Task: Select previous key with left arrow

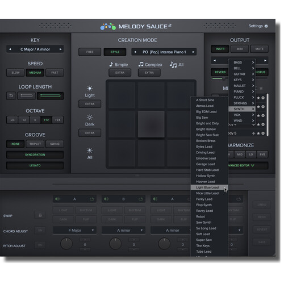Action: pos(10,49)
